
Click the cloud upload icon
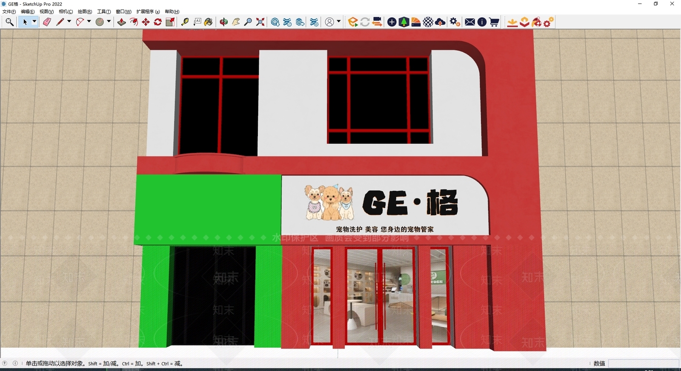441,22
